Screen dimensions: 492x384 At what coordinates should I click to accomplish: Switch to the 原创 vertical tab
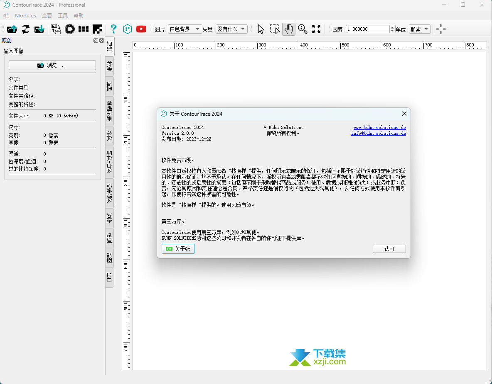coord(110,46)
